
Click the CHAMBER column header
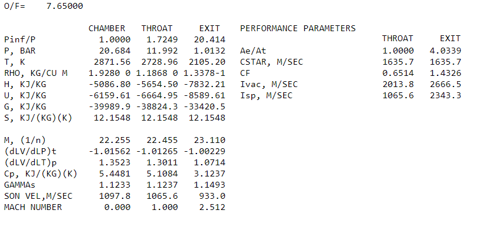click(107, 28)
